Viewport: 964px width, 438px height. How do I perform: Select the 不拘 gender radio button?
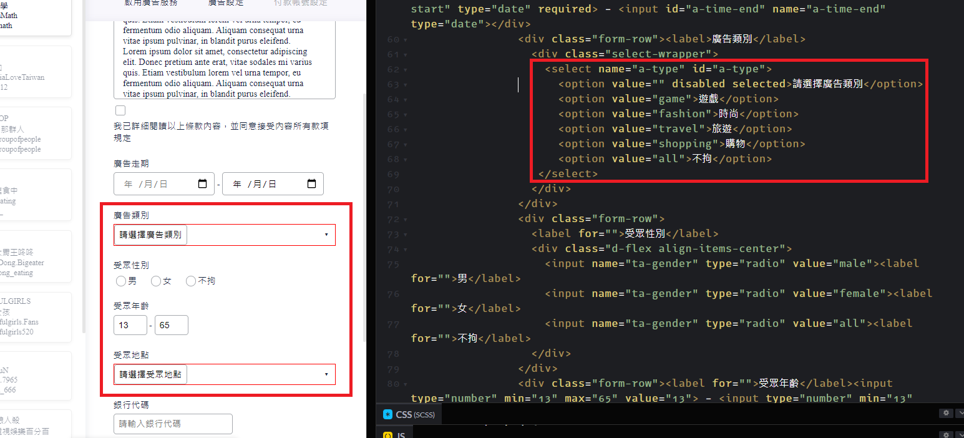[191, 281]
